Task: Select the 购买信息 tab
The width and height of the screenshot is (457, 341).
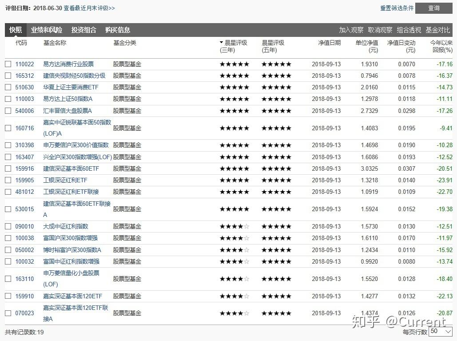Action: click(118, 30)
